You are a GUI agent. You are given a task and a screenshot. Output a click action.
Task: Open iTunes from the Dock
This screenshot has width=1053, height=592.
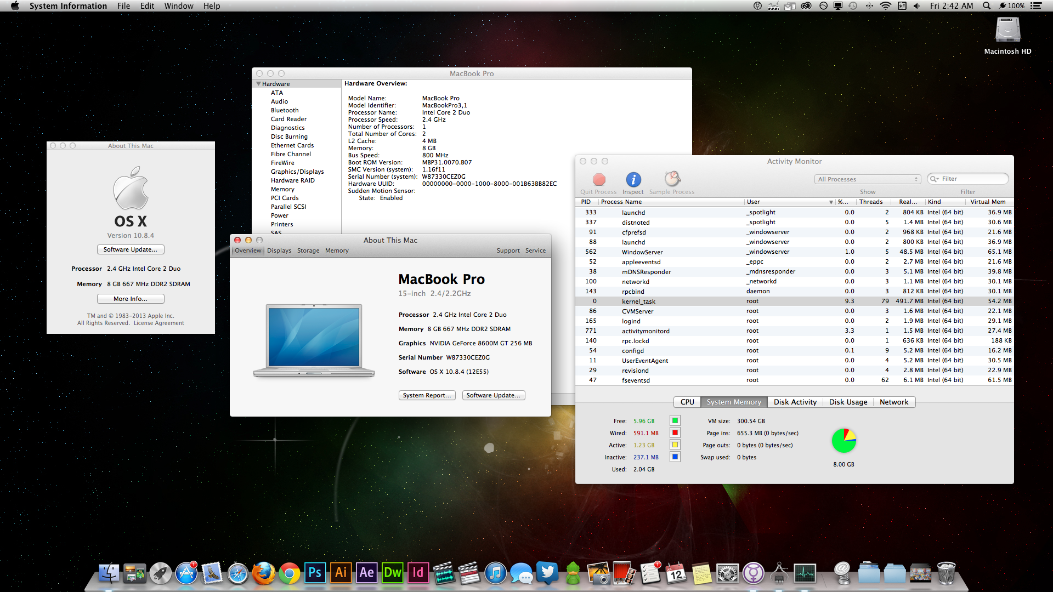(496, 573)
